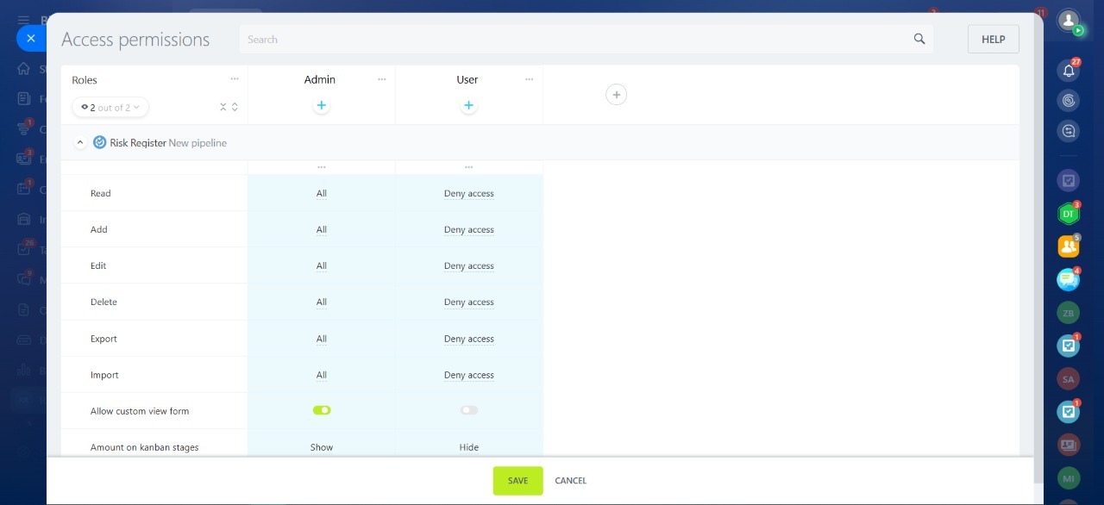
Task: Open the 2 out of 2 roles filter
Action: (x=110, y=107)
